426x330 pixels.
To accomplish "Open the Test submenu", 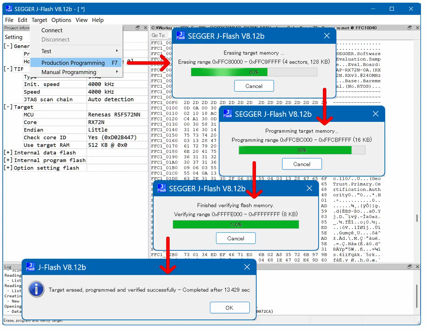I will [x=76, y=51].
